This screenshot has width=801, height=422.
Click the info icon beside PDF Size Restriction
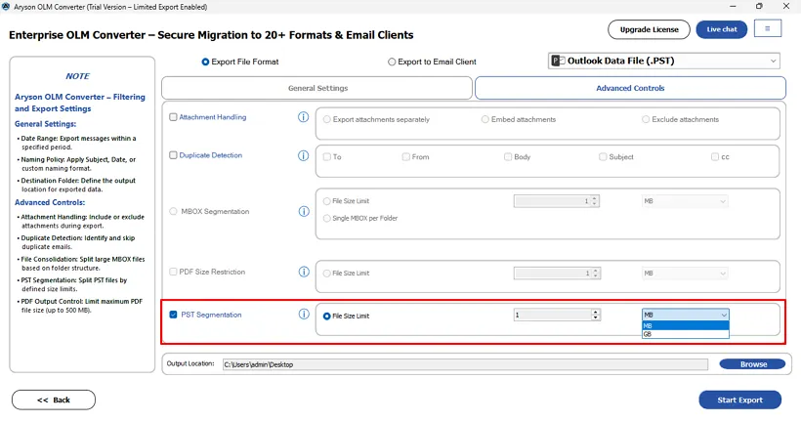(303, 272)
